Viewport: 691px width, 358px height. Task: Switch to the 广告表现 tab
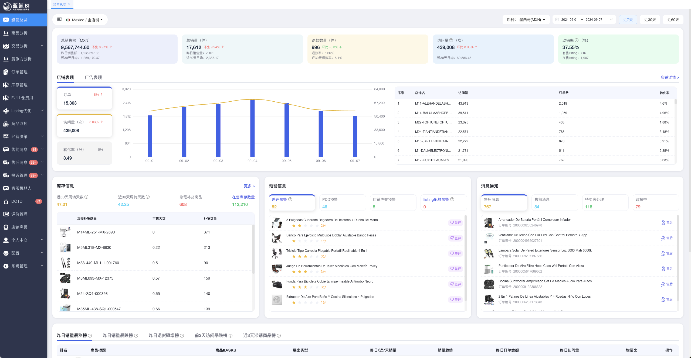pos(93,77)
